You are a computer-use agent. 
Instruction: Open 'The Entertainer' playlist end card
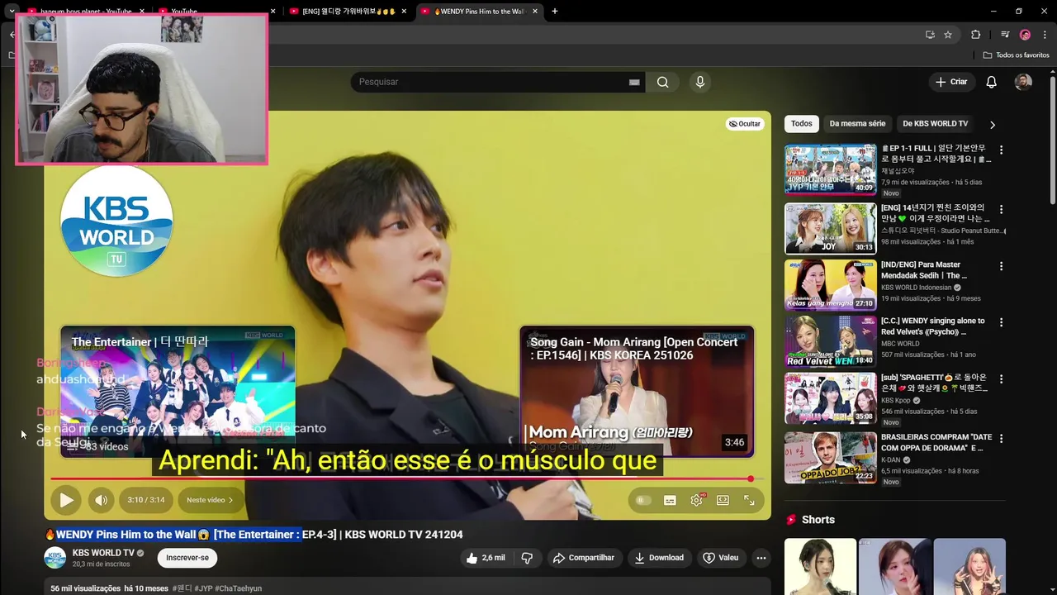pyautogui.click(x=178, y=392)
